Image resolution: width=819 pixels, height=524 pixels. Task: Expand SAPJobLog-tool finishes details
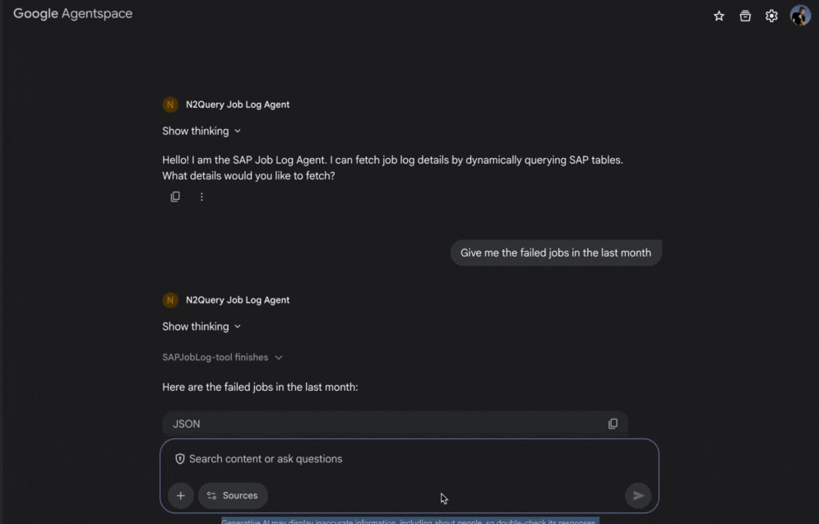223,357
